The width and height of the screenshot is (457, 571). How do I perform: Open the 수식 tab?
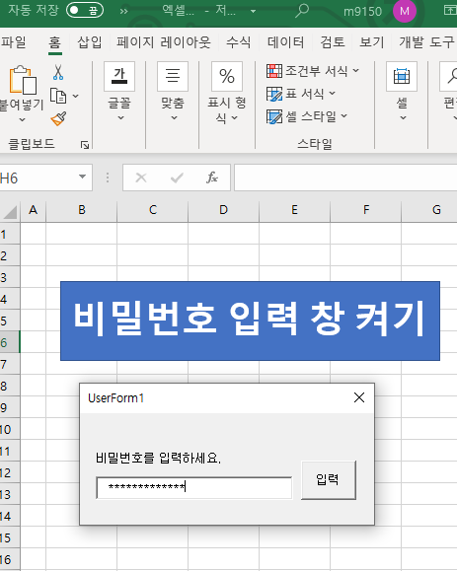click(238, 41)
